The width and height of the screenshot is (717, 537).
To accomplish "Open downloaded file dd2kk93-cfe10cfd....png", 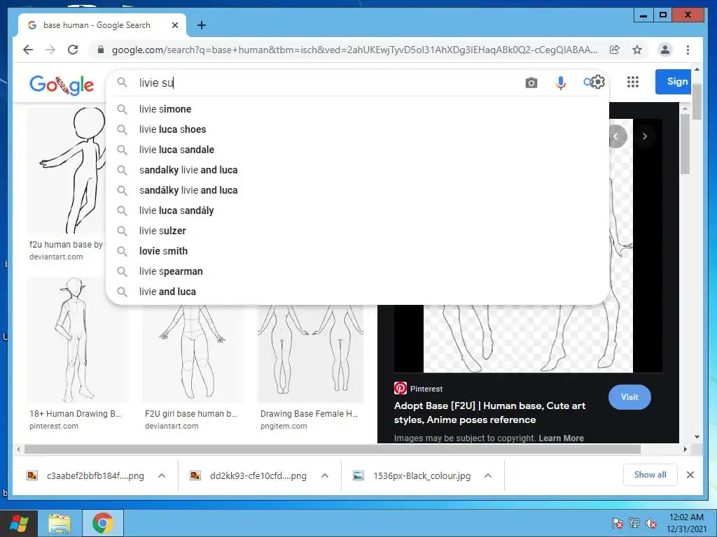I will 249,475.
